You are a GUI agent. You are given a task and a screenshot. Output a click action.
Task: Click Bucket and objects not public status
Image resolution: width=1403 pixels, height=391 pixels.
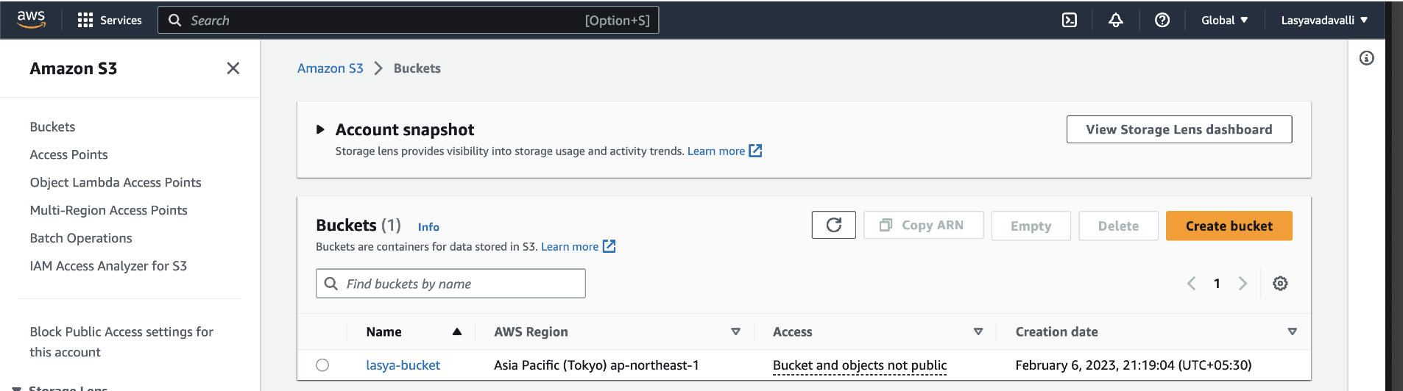pos(860,365)
